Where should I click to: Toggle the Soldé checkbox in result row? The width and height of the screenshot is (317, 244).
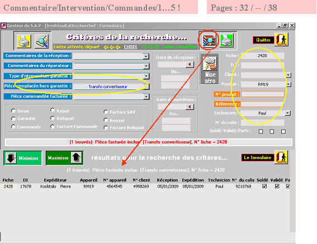[x=264, y=186]
